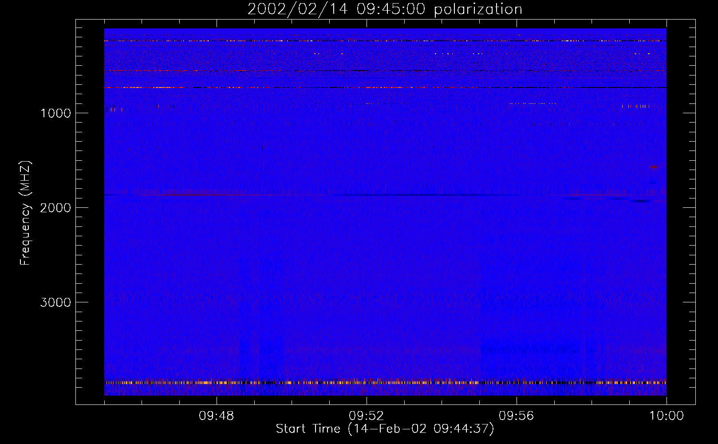Click the 2000 frequency tick label
The width and height of the screenshot is (718, 444).
(55, 208)
